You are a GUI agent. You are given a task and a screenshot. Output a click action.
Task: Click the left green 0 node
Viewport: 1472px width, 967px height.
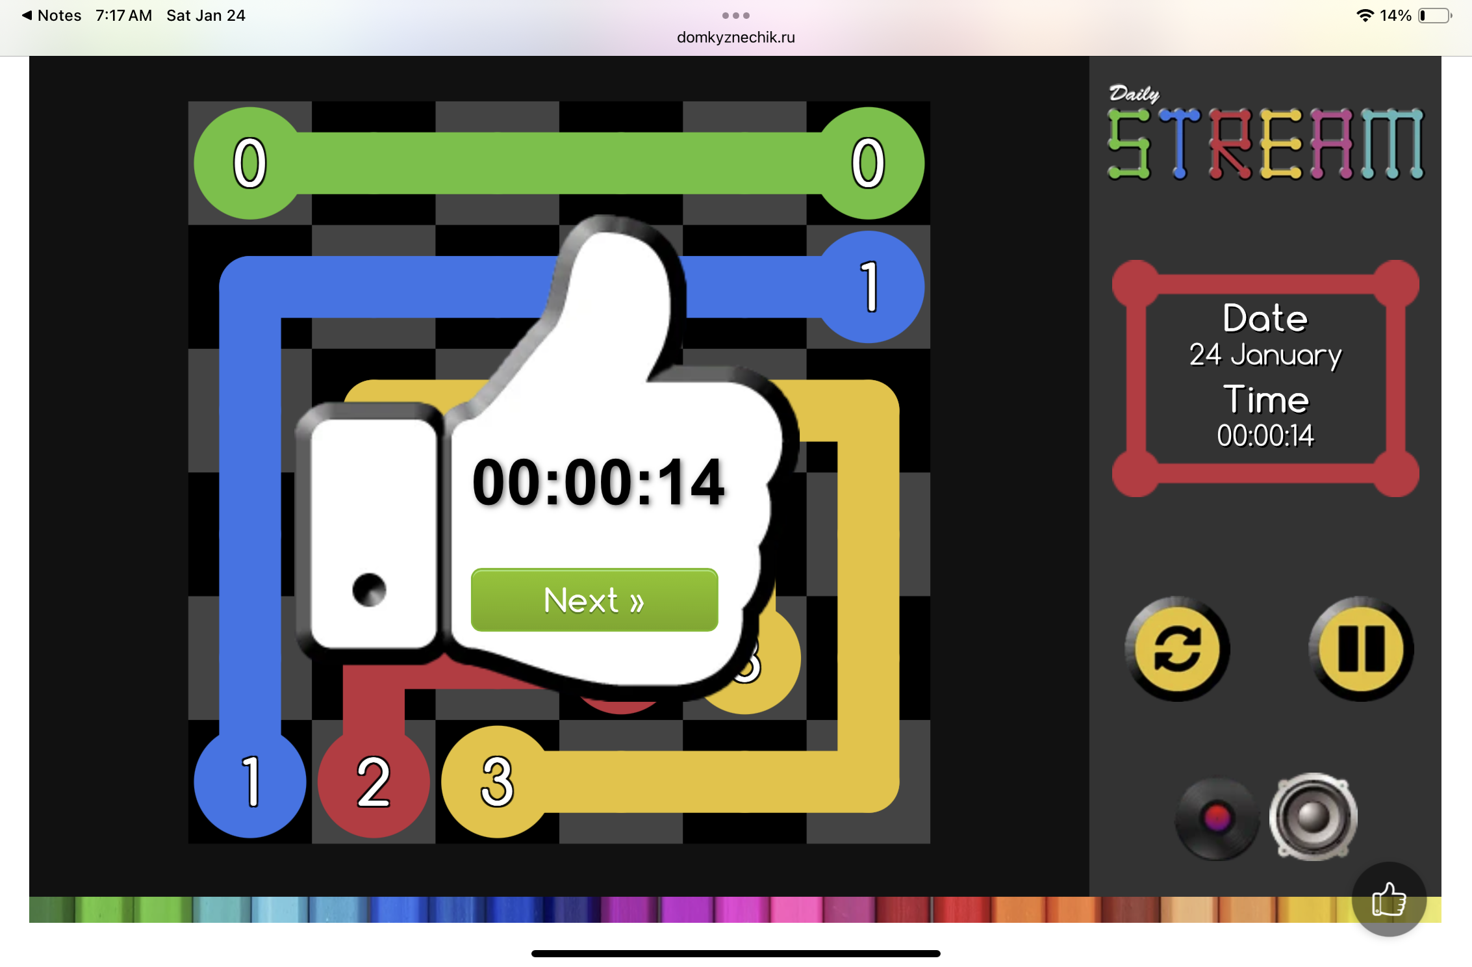tap(250, 163)
